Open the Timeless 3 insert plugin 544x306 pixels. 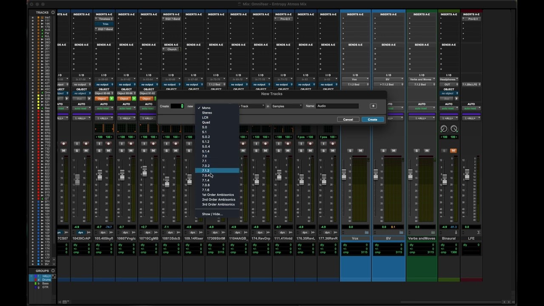tap(105, 19)
